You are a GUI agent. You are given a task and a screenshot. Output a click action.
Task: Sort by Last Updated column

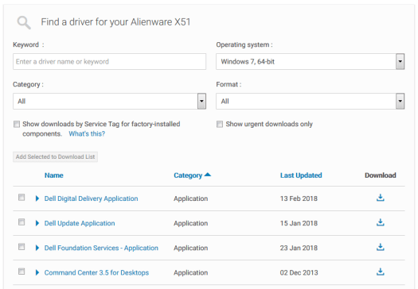(301, 175)
